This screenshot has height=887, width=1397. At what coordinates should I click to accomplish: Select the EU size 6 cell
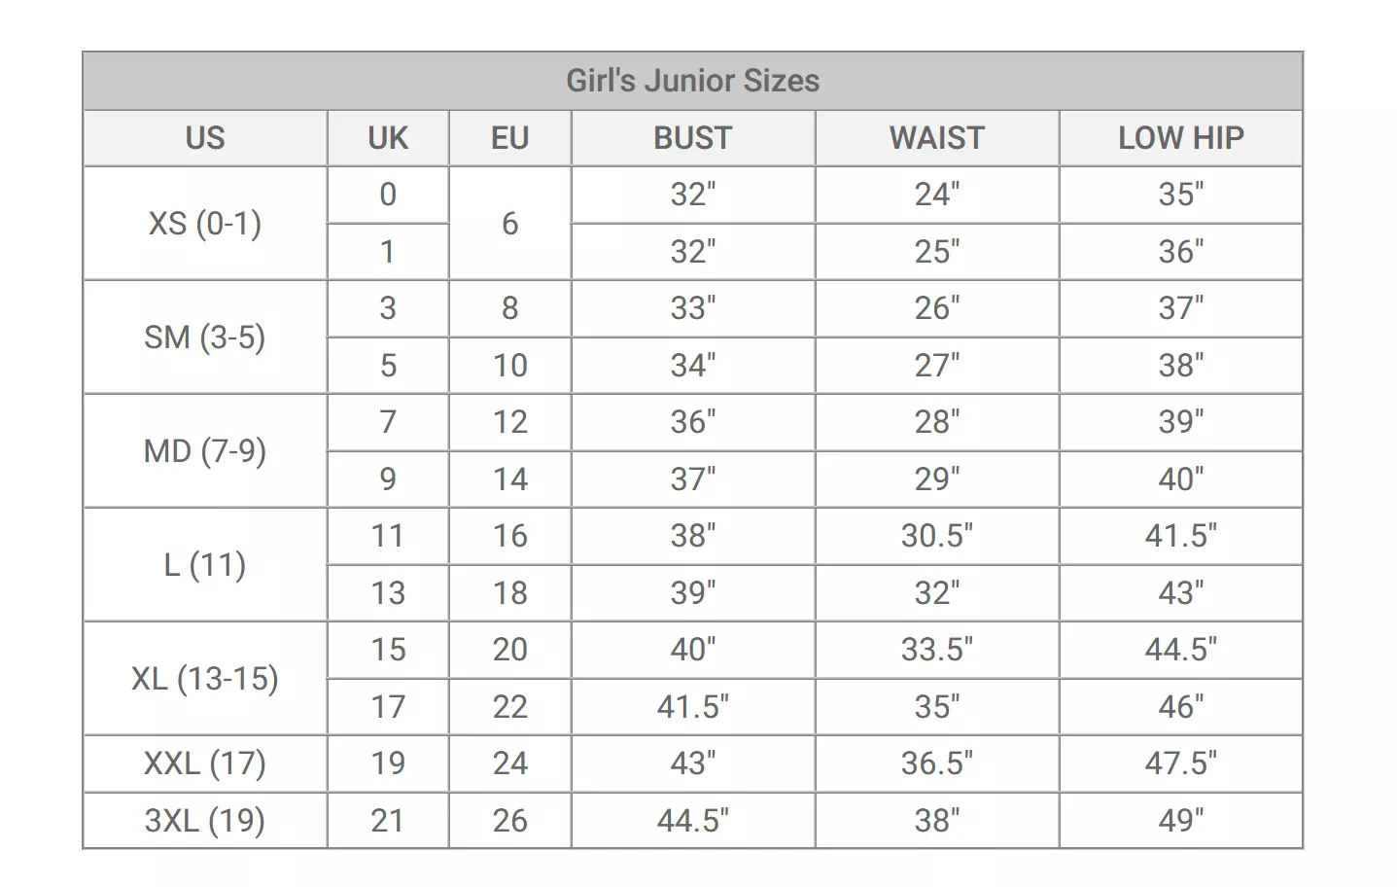509,224
